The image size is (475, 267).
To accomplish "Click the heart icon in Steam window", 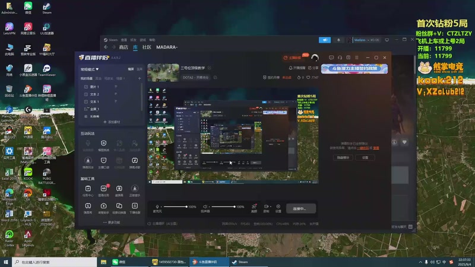I will coord(404,142).
